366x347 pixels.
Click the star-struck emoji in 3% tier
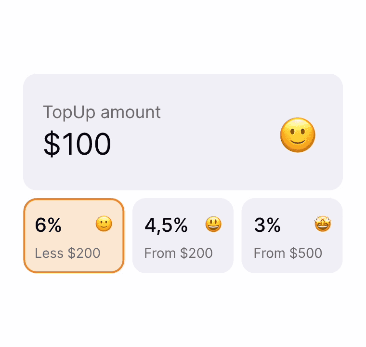[323, 224]
